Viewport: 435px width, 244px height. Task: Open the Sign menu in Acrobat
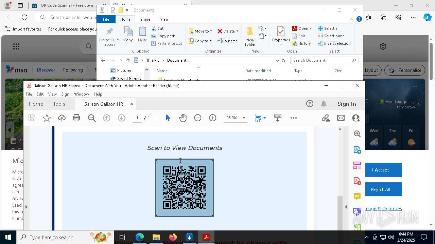click(x=65, y=94)
